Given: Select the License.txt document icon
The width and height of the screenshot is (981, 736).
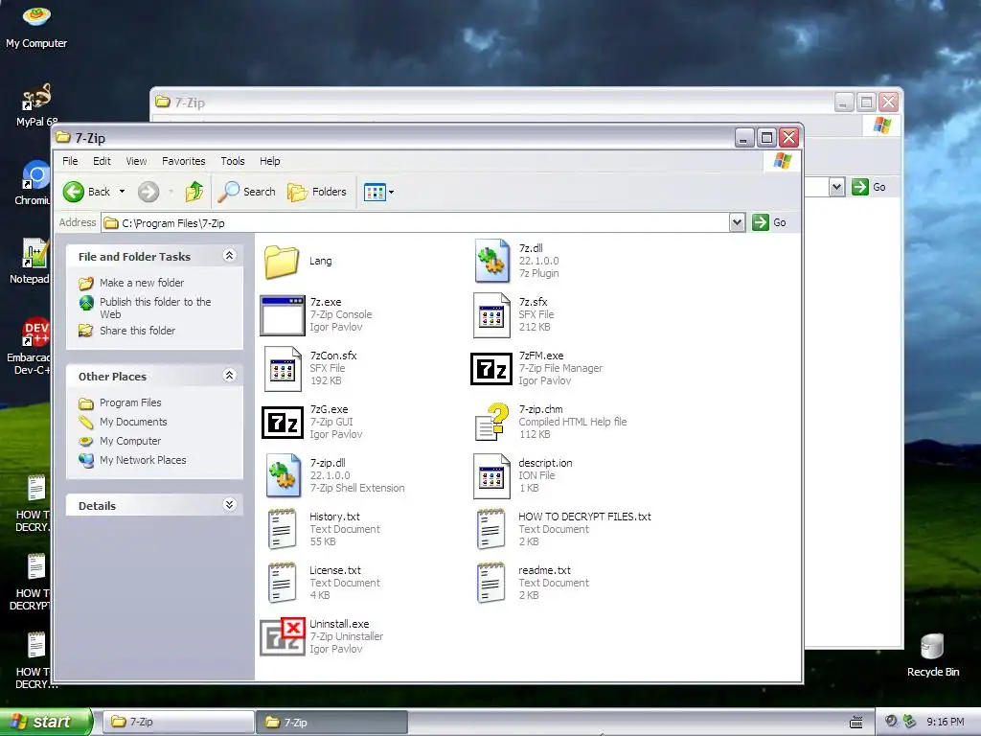Looking at the screenshot, I should 283,584.
